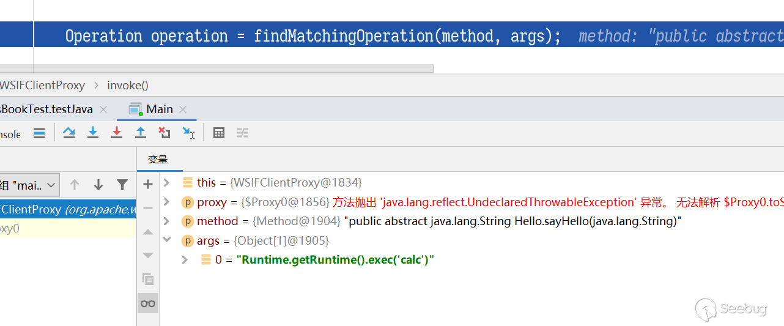Select the 变量 (Variables) tab

pos(158,159)
